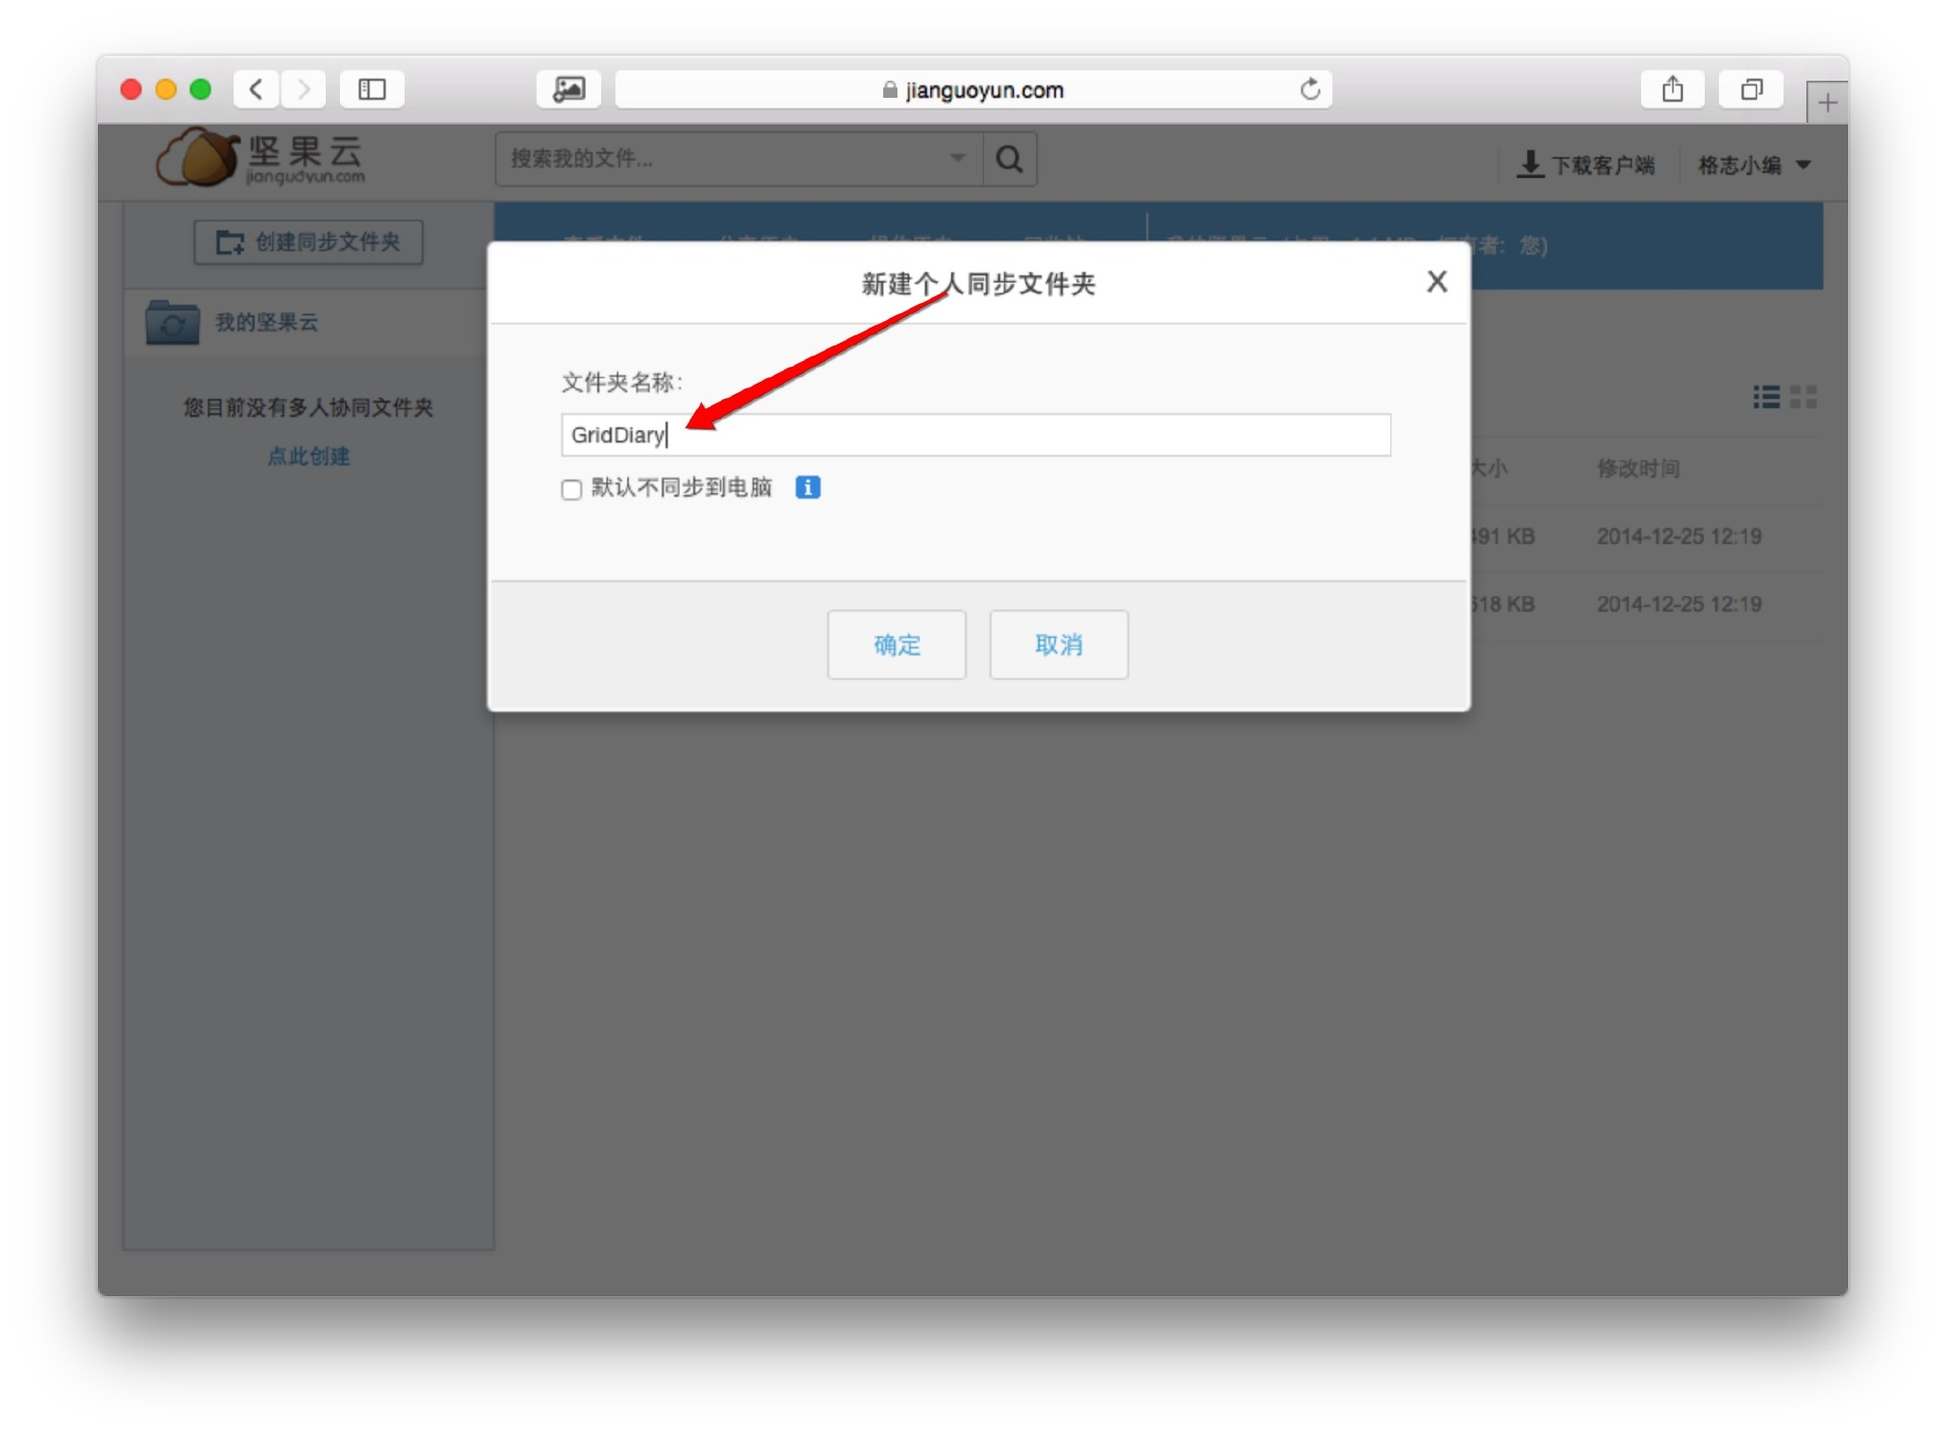
Task: Click the 确定 button
Action: click(x=896, y=645)
